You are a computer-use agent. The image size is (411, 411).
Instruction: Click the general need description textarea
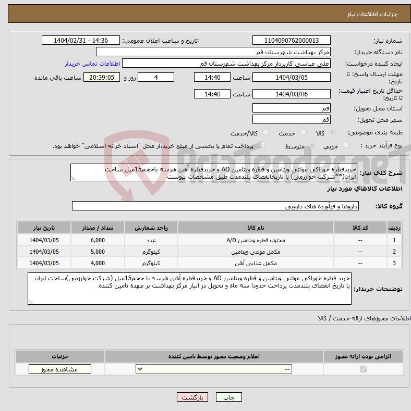pyautogui.click(x=214, y=172)
